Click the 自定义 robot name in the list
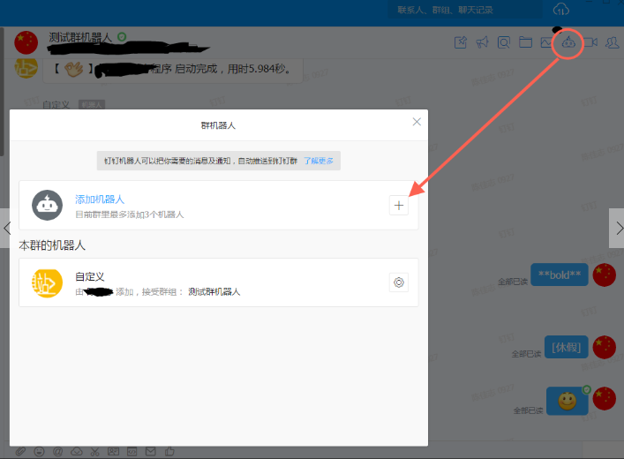 pos(90,276)
